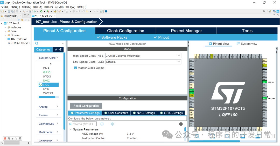
Task: Switch to the C/C++ perspective icon
Action: (274, 11)
